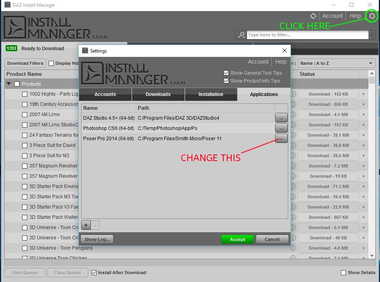Switch to the Downloads tab
380x282 pixels.
click(x=158, y=94)
